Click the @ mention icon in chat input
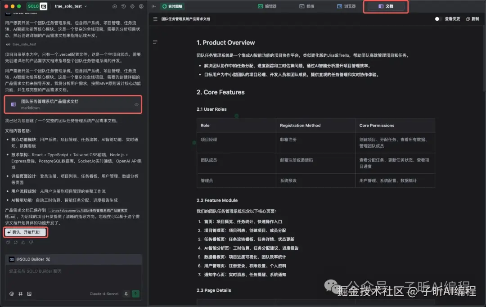 click(11, 293)
